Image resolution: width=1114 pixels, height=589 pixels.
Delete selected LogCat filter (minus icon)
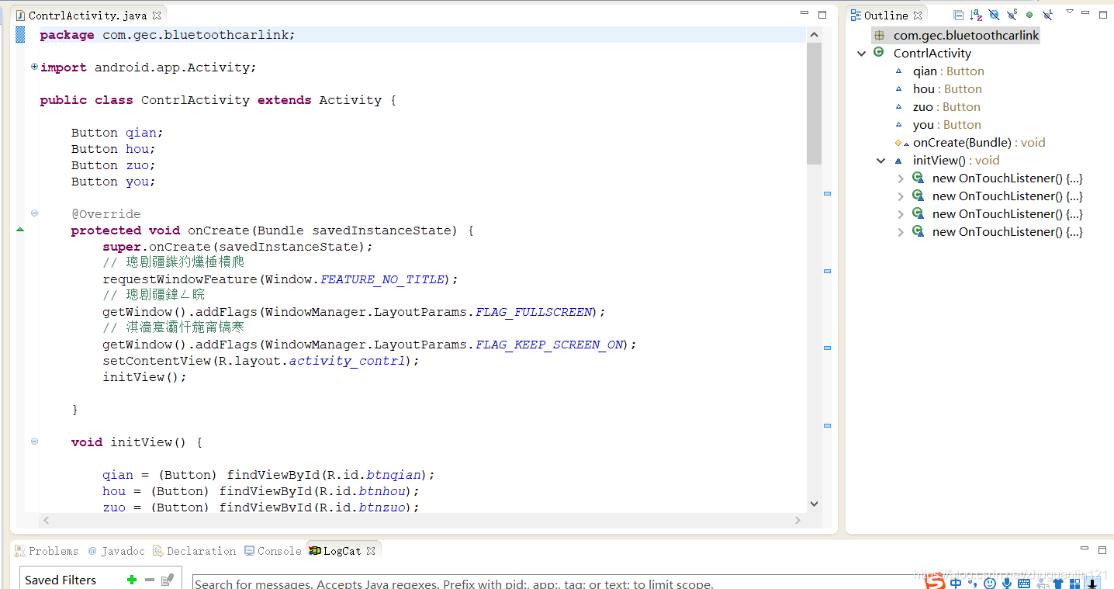click(x=150, y=580)
